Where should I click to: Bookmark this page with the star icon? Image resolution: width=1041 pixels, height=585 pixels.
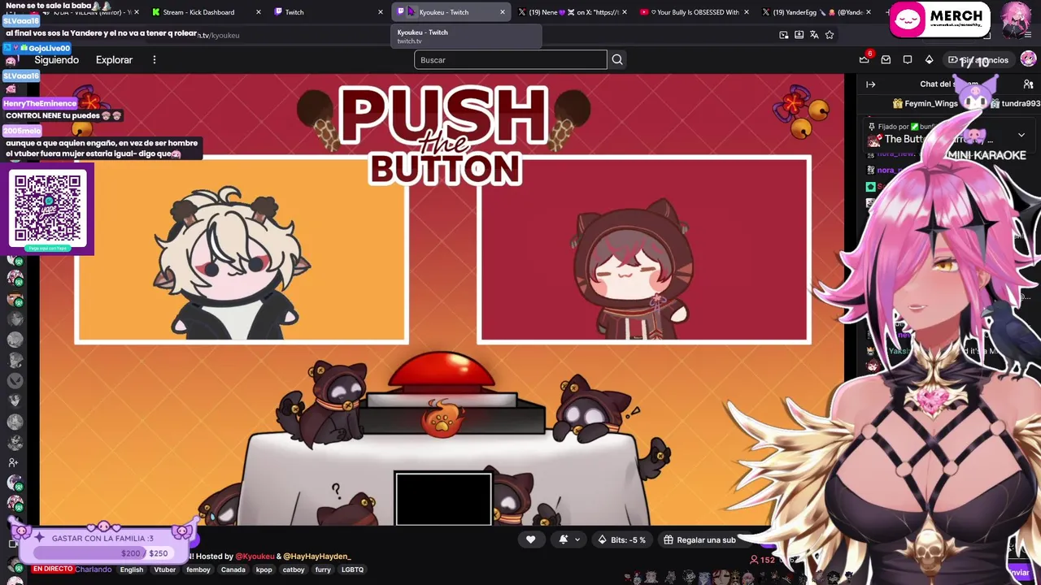pos(830,35)
